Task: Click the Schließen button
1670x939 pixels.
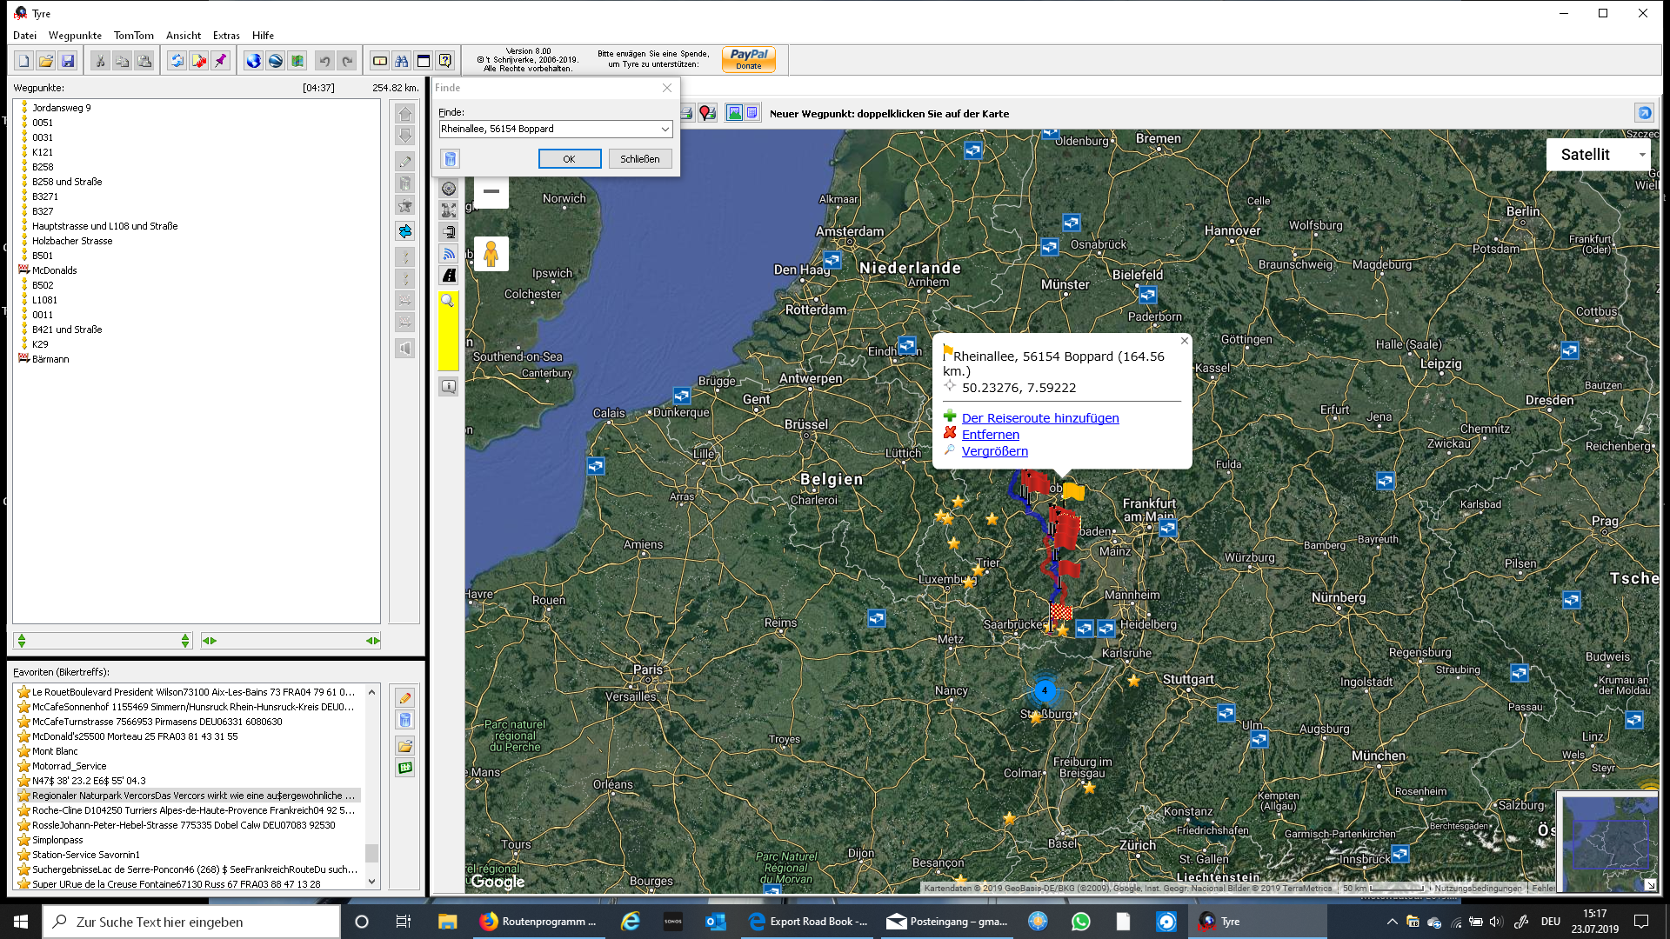Action: pyautogui.click(x=639, y=159)
